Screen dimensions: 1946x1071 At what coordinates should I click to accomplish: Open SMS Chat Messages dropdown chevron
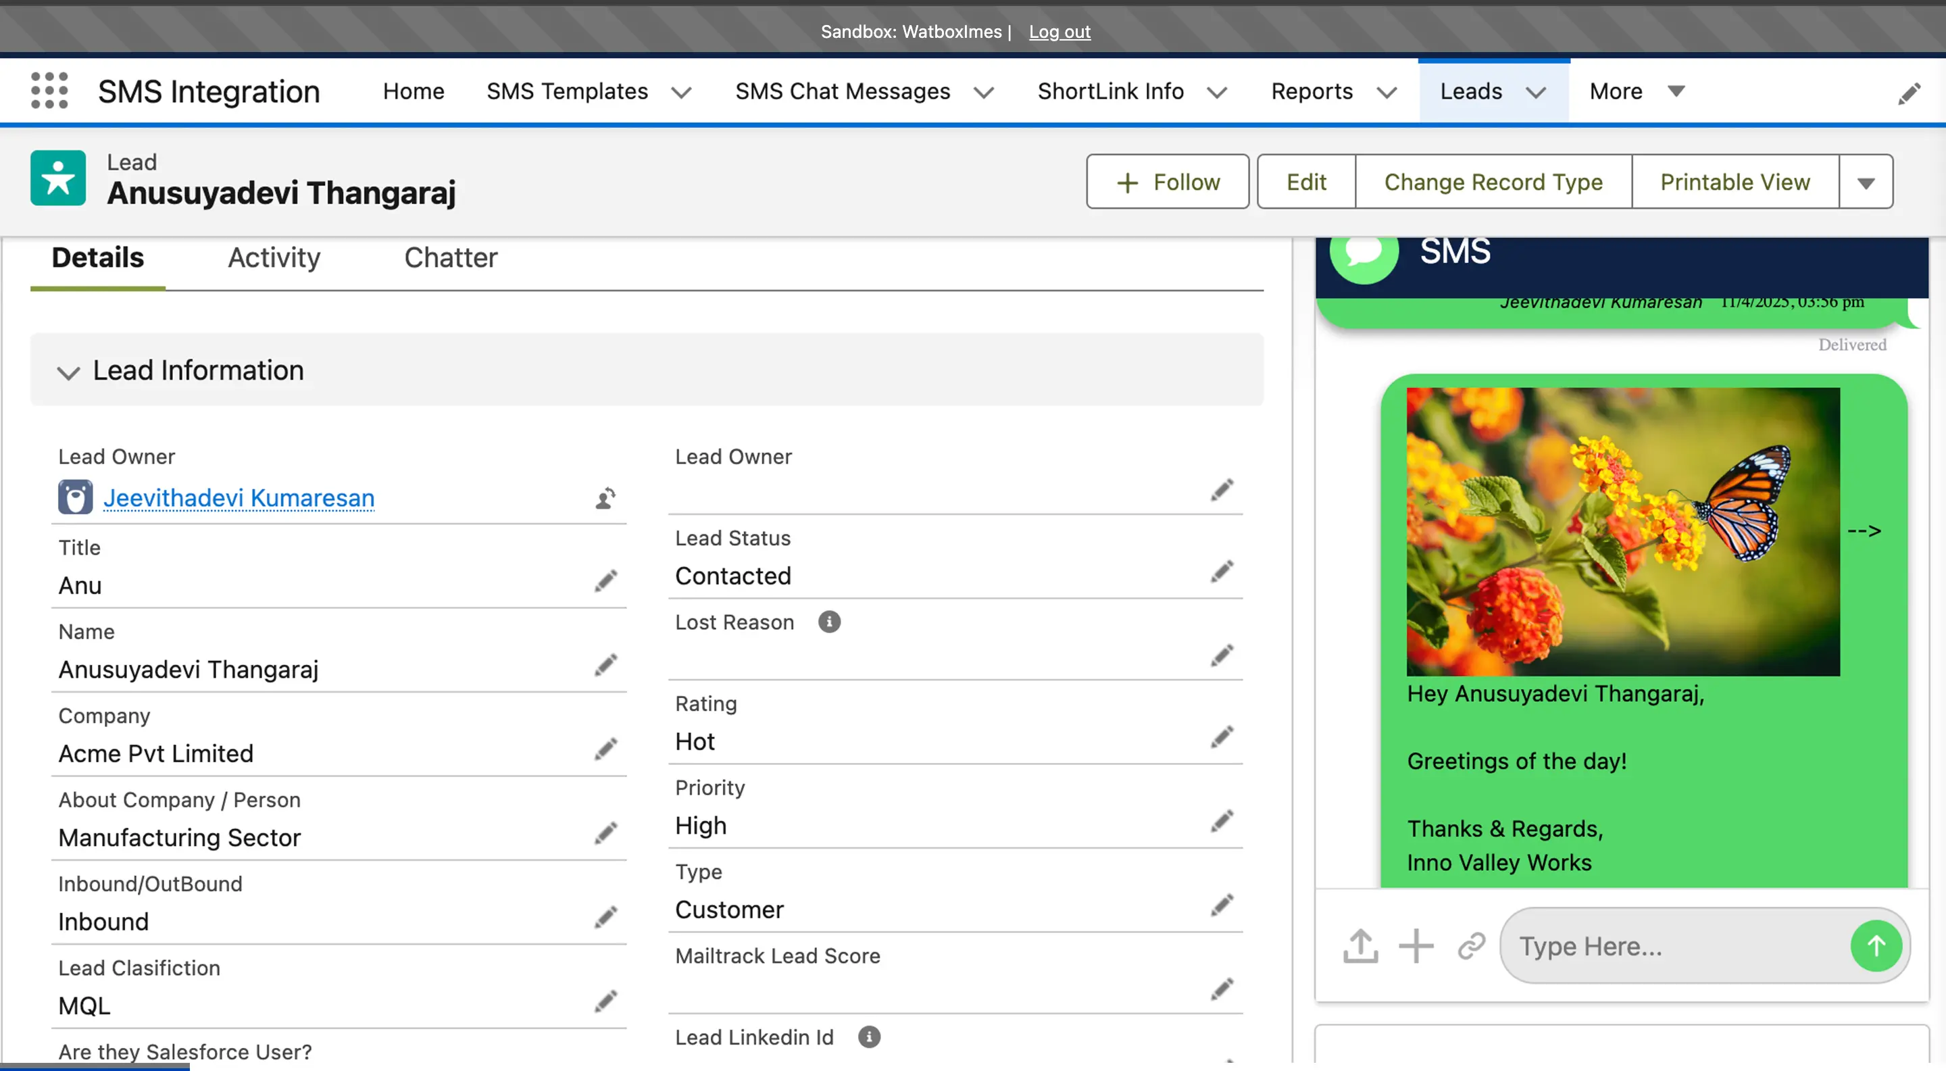(984, 93)
